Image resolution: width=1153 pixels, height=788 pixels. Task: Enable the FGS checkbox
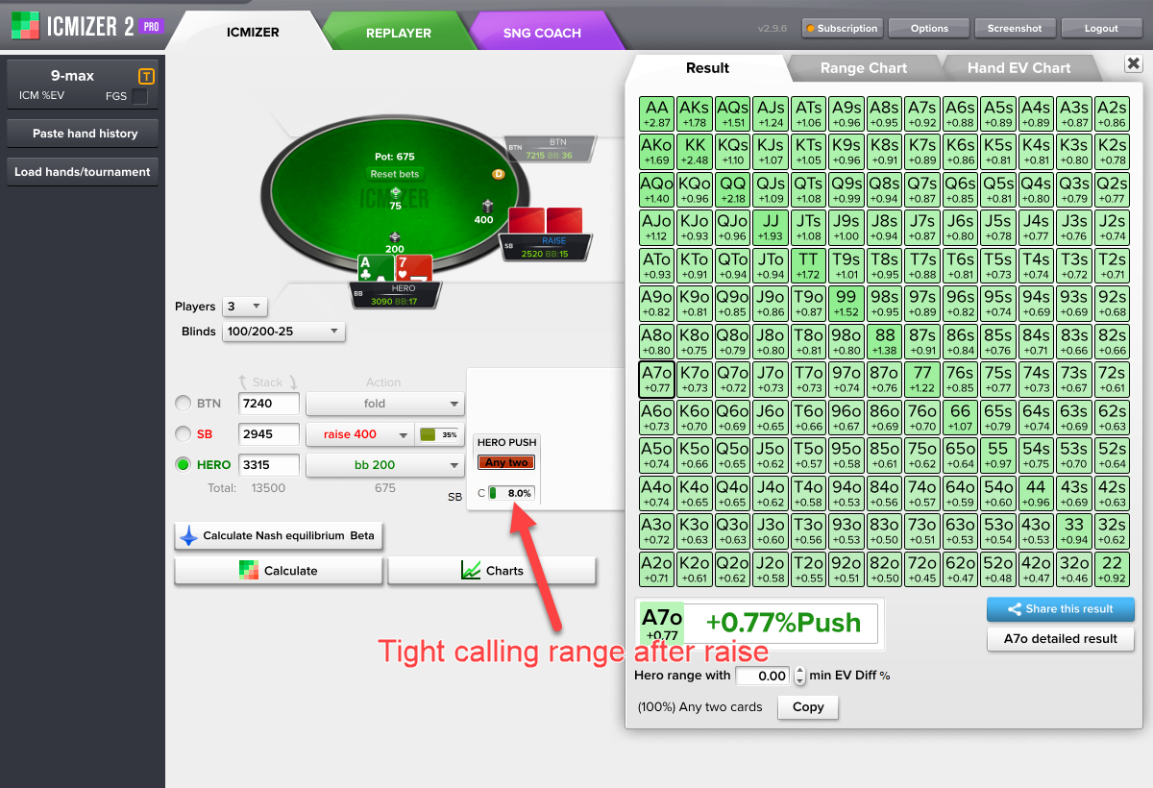pos(139,96)
